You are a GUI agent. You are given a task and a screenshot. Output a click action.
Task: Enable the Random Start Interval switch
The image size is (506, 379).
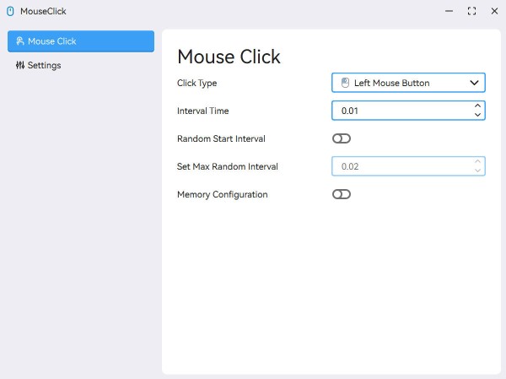(342, 138)
